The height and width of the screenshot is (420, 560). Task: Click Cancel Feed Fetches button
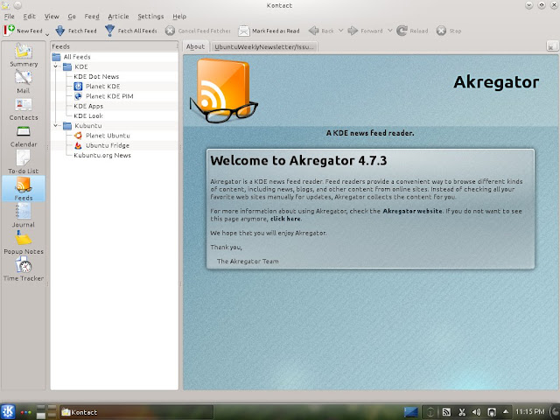tap(198, 31)
